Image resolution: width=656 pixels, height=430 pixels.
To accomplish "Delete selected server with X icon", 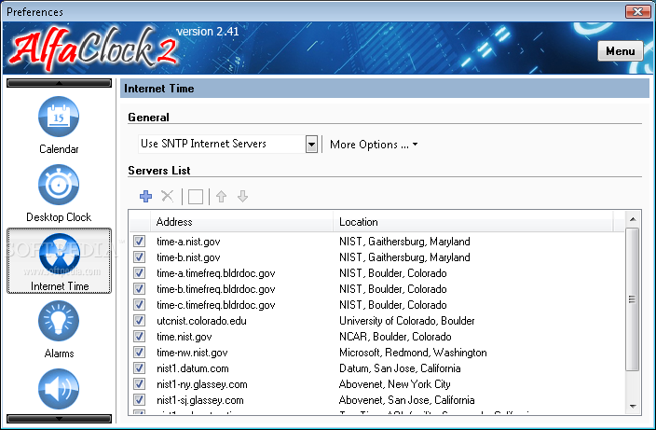I will [x=168, y=196].
